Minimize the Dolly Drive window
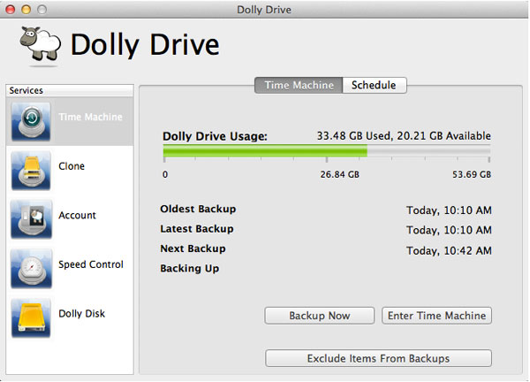Image resolution: width=530 pixels, height=382 pixels. pos(26,9)
